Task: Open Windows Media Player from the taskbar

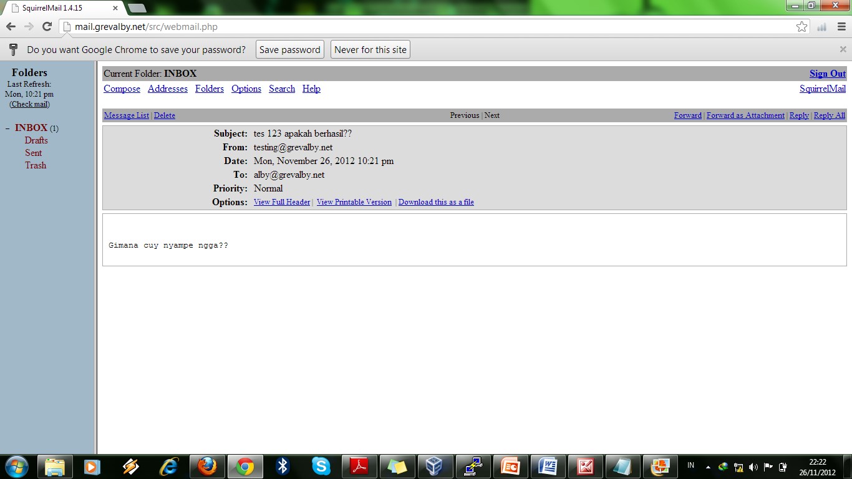Action: click(x=92, y=466)
